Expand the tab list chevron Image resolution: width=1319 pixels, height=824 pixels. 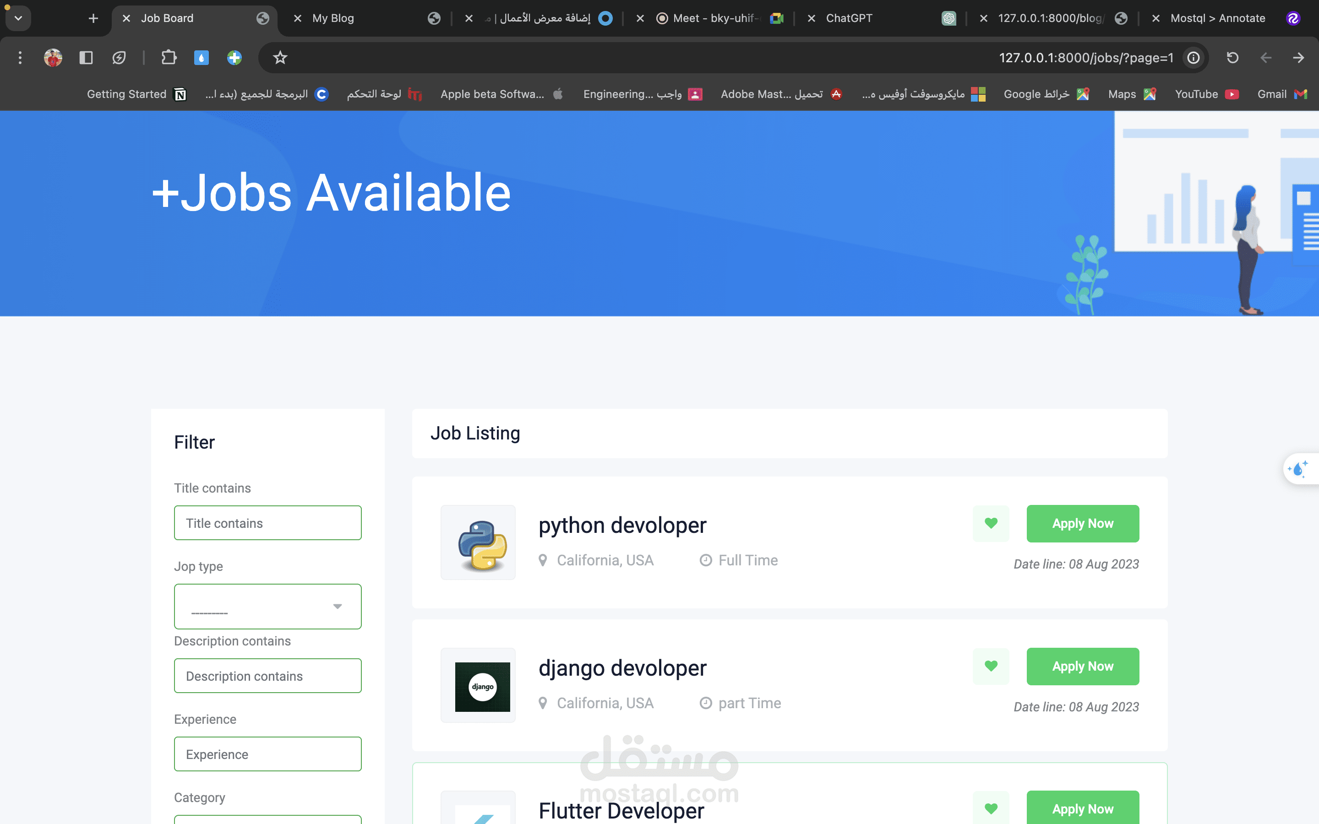coord(18,18)
